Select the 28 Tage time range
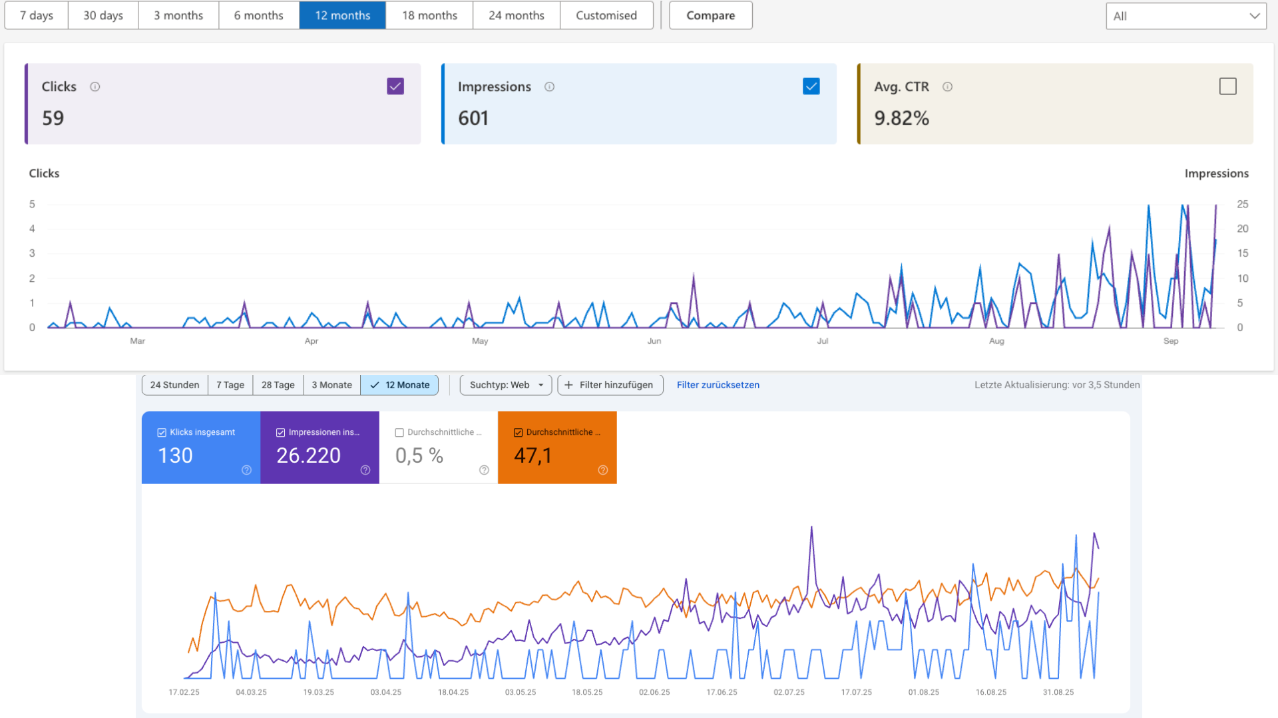The width and height of the screenshot is (1278, 718). click(278, 385)
